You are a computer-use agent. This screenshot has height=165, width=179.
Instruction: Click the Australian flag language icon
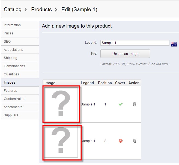174,44
